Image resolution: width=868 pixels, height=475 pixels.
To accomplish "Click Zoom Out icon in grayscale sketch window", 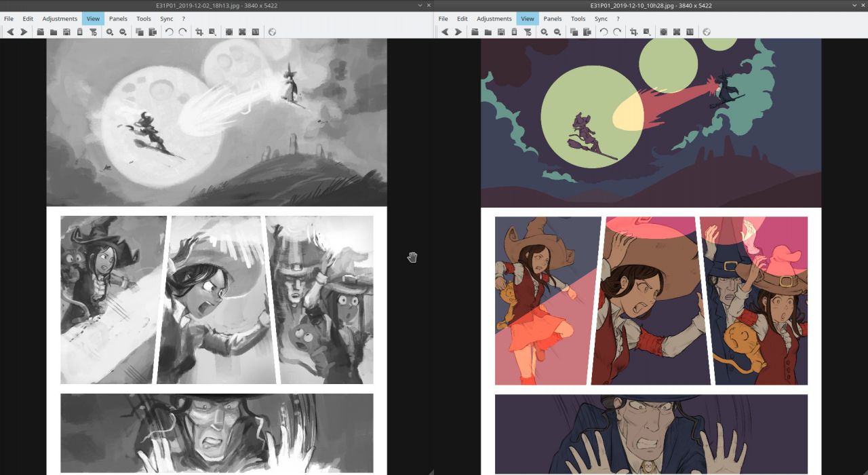I will pyautogui.click(x=123, y=32).
